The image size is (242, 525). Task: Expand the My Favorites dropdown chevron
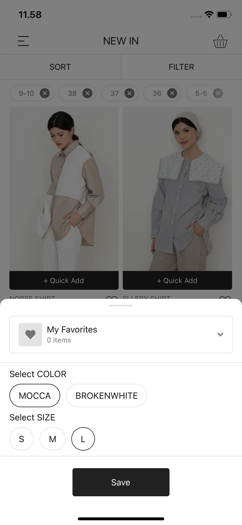(x=220, y=335)
